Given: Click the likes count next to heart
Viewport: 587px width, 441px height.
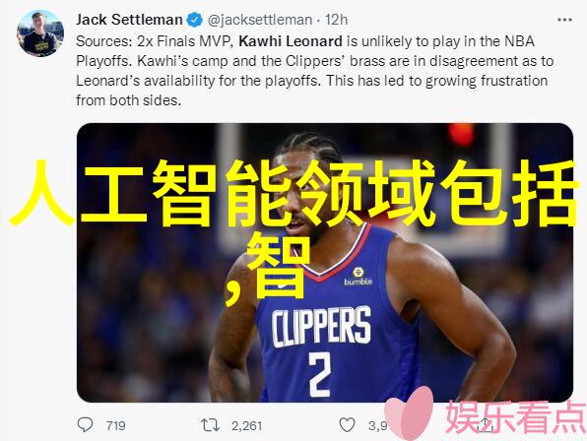Looking at the screenshot, I should coord(377,425).
